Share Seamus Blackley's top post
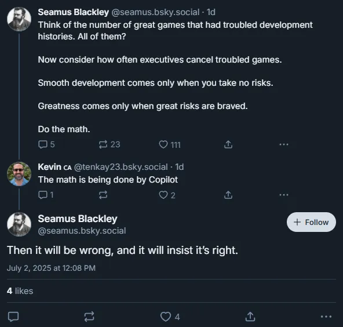The height and width of the screenshot is (327, 343). [228, 144]
